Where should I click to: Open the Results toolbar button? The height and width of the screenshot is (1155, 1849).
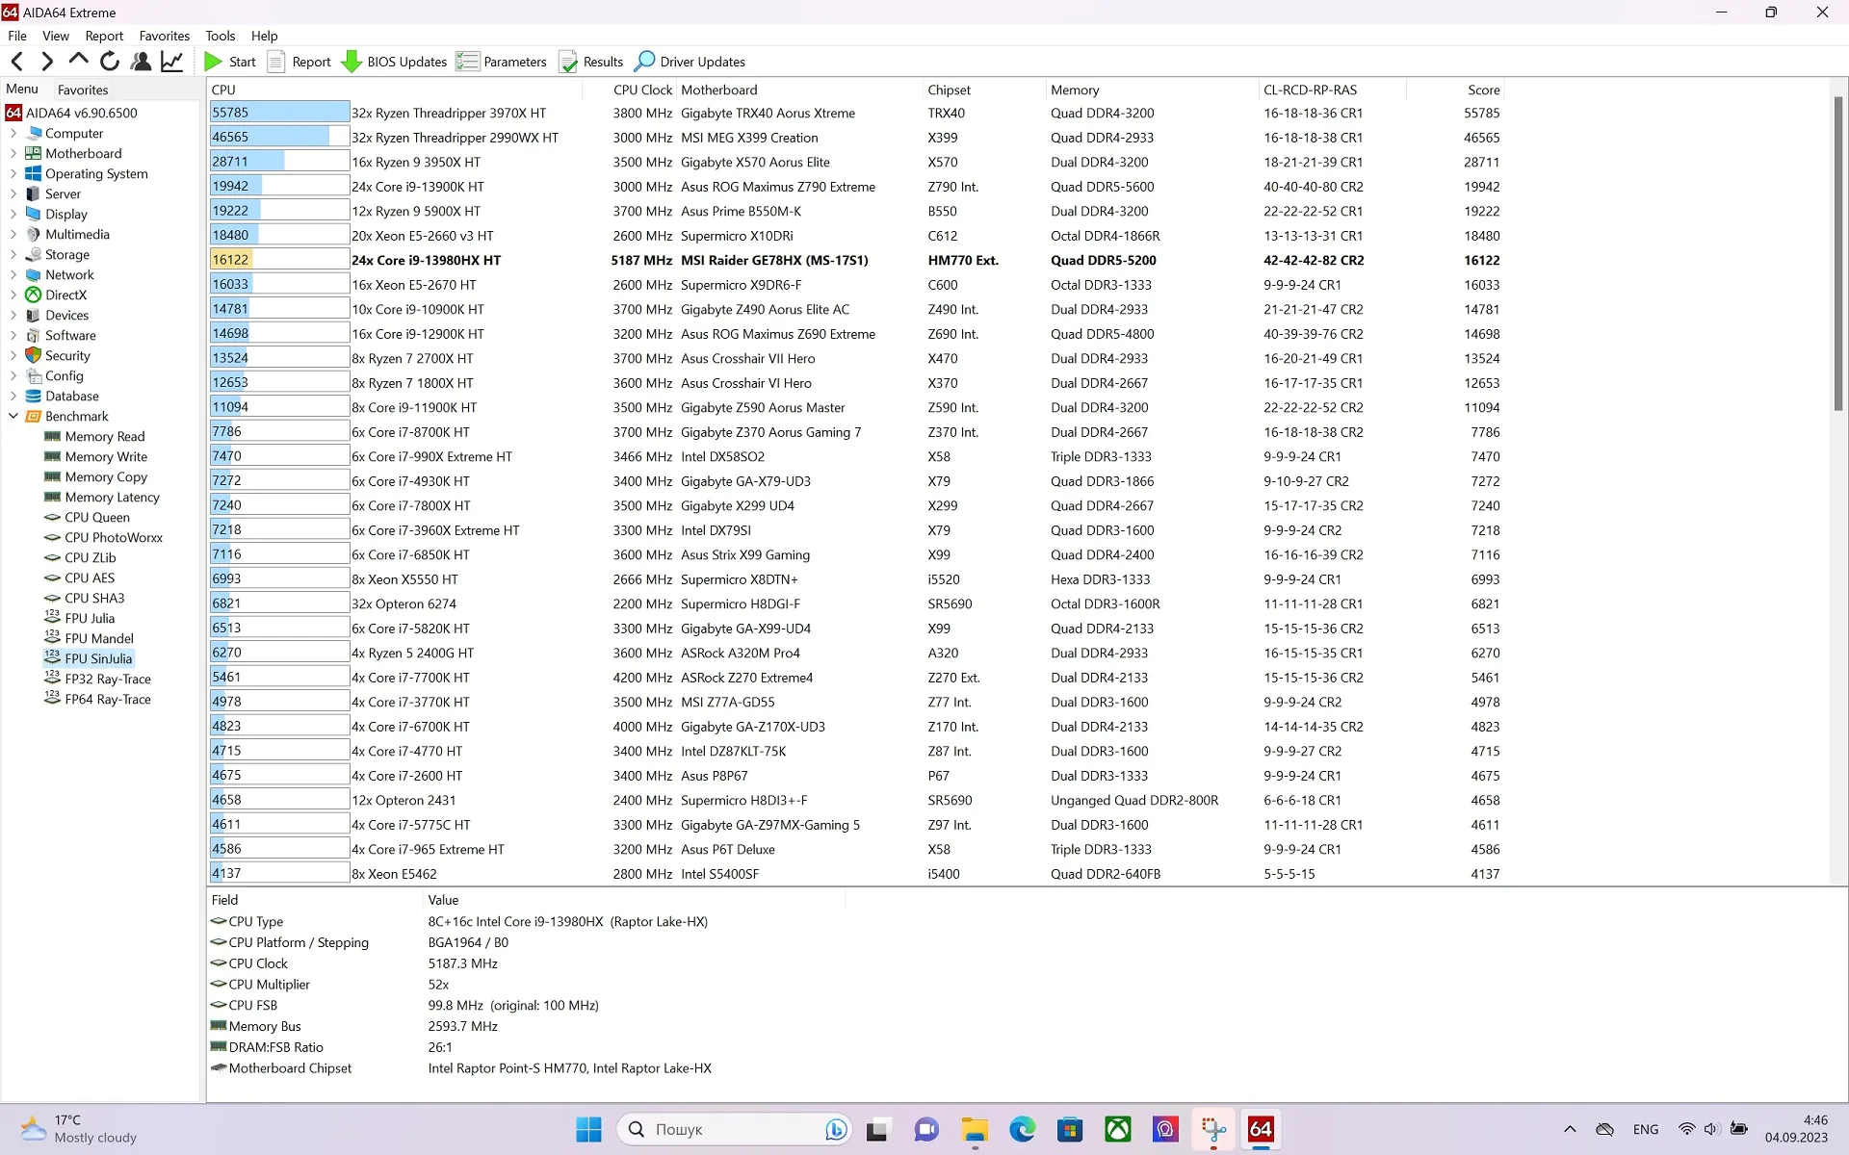(x=591, y=62)
